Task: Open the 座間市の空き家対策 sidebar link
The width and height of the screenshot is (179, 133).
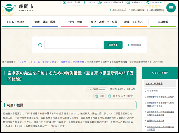Action: point(156,121)
